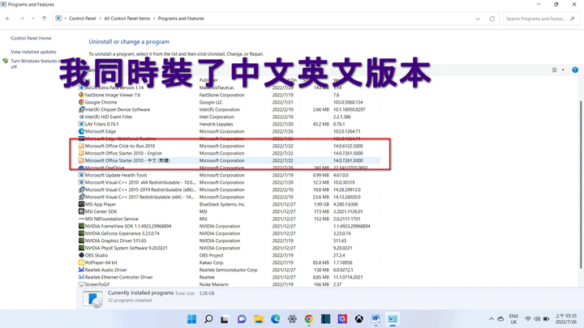Viewport: 584px width, 328px height.
Task: Open Windows Start menu on taskbar
Action: tap(191, 319)
